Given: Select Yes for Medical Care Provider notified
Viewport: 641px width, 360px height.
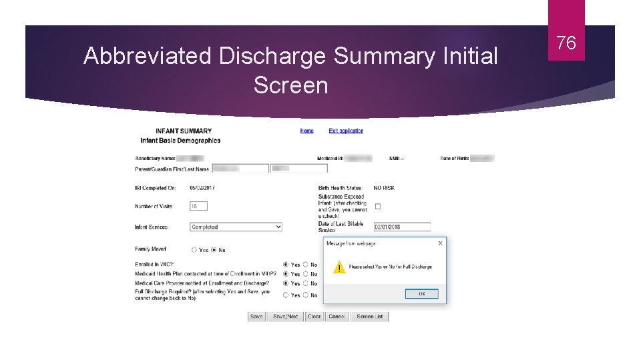Looking at the screenshot, I should point(285,283).
